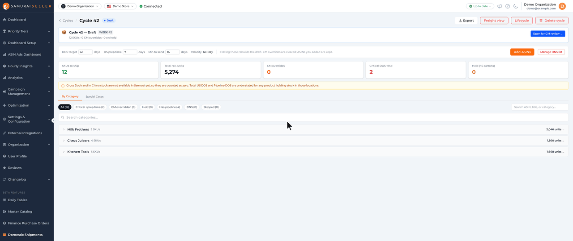Add ASINs to the cycle
Screen dimensions: 573x241
522,52
